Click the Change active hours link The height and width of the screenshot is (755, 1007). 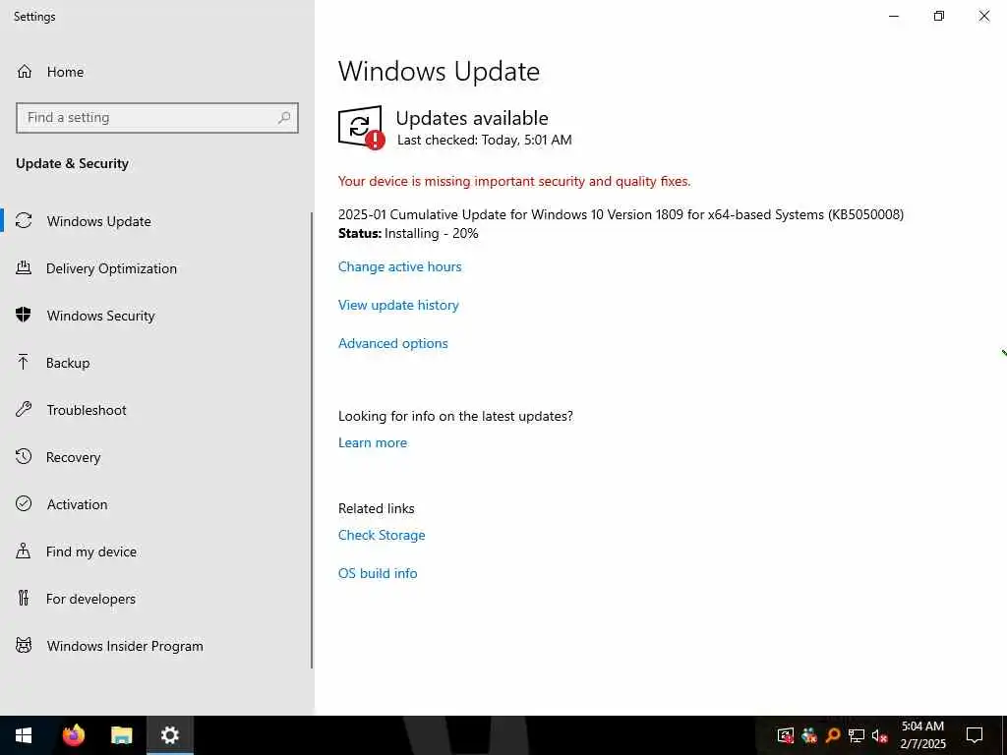pyautogui.click(x=399, y=266)
